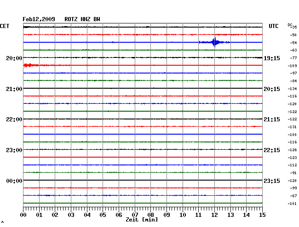The image size is (299, 227).
Task: Select the DC offset value -100
Action: tap(292, 135)
